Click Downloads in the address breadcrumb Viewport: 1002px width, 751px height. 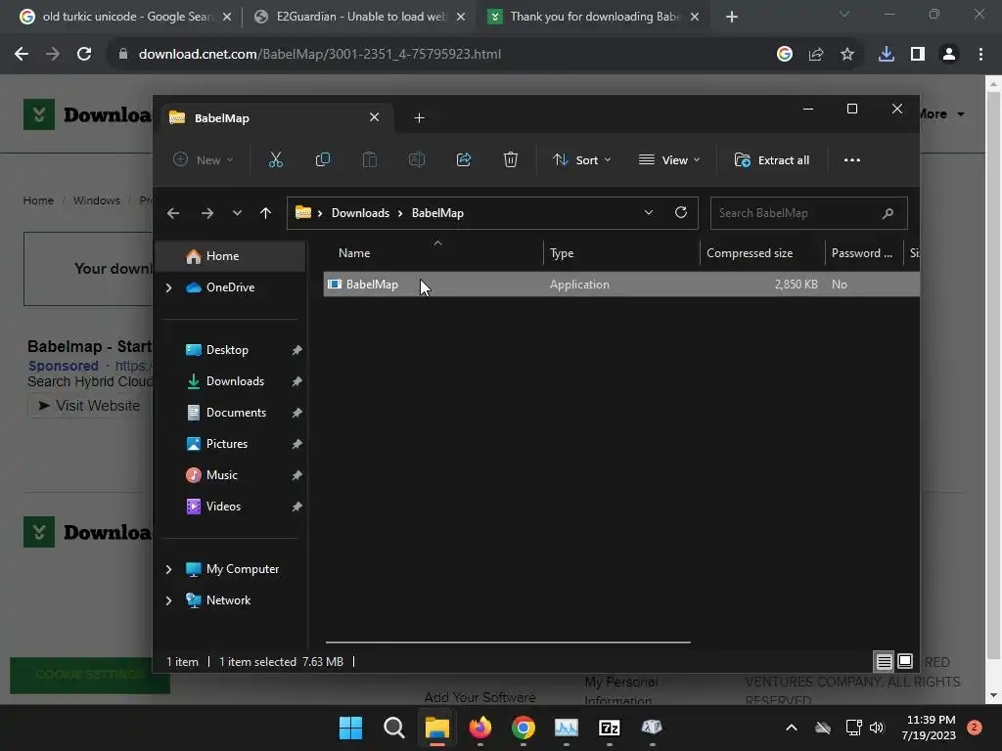360,213
